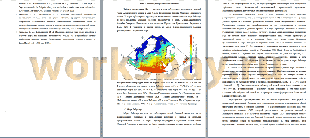Click the paragraph starting "С 1960-х гг."
Viewport: 310px width, 138px height.
click(264, 82)
